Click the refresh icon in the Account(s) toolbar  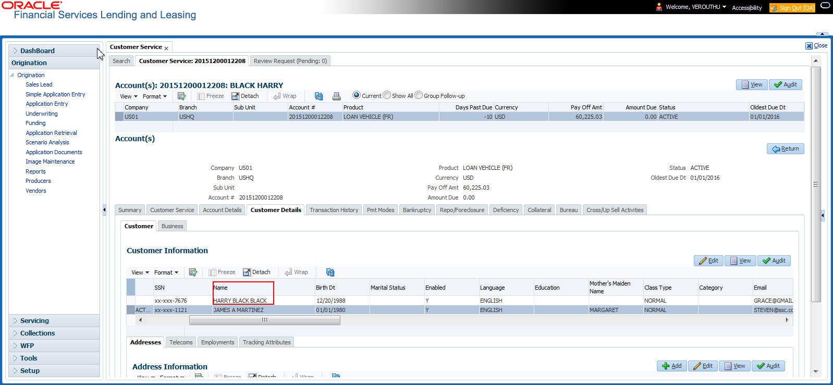[x=318, y=96]
